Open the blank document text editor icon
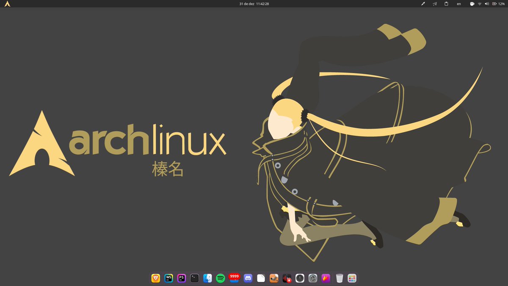The width and height of the screenshot is (508, 286). (x=261, y=278)
